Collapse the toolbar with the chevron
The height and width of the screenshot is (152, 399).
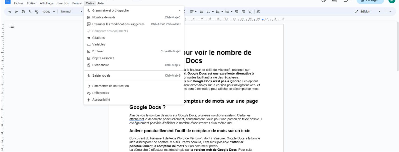[390, 12]
